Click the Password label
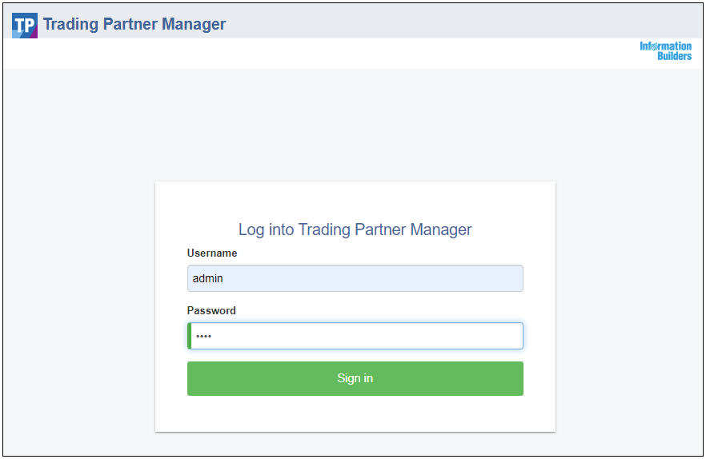This screenshot has width=706, height=459. pos(211,310)
